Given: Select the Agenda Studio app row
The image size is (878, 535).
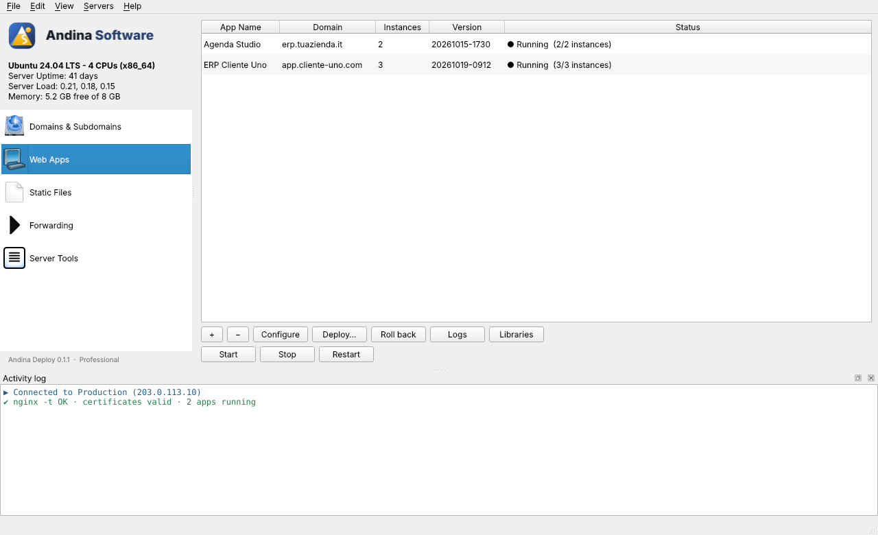Looking at the screenshot, I should [536, 45].
